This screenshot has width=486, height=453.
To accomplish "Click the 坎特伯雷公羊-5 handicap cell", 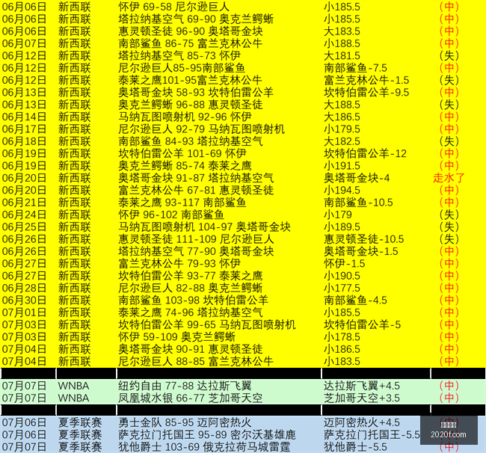I will click(x=363, y=324).
